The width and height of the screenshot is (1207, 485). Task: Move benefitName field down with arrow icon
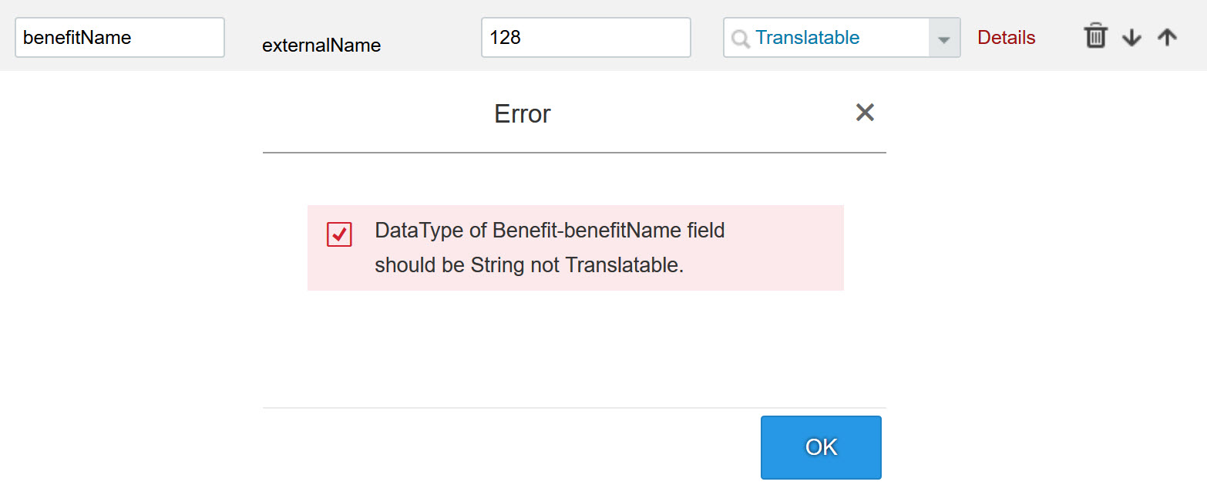(1131, 37)
